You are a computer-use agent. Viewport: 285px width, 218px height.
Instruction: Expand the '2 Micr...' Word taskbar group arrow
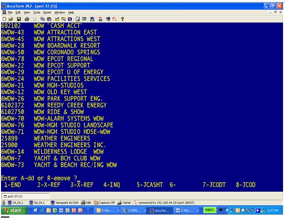[198, 211]
